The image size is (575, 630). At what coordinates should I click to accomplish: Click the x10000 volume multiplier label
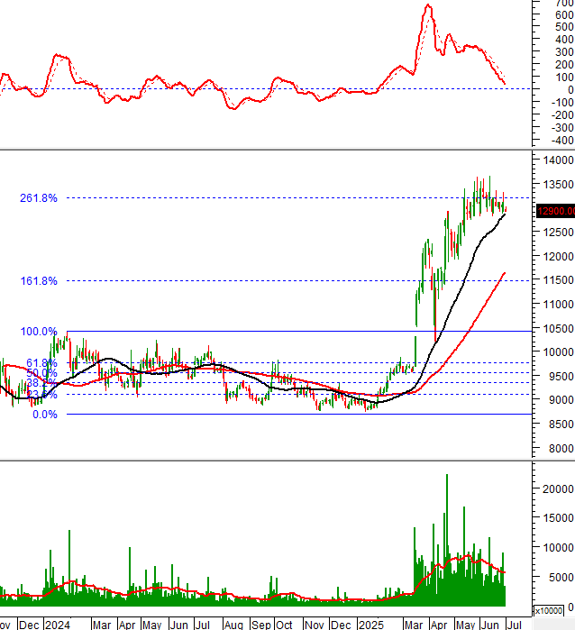click(x=549, y=611)
